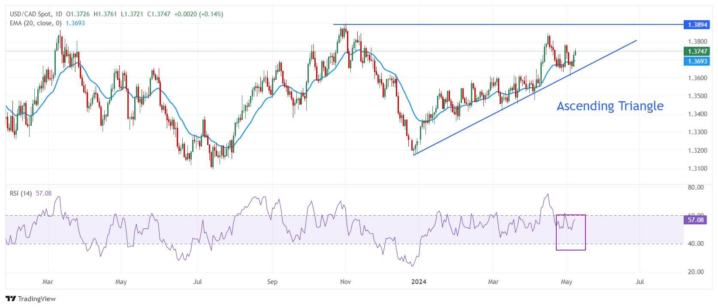Click the TradingView logo icon

(11, 299)
